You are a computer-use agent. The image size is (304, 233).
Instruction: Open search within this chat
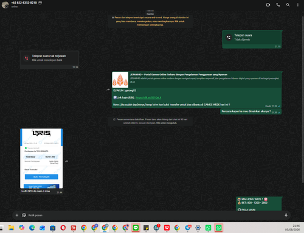(x=288, y=5)
